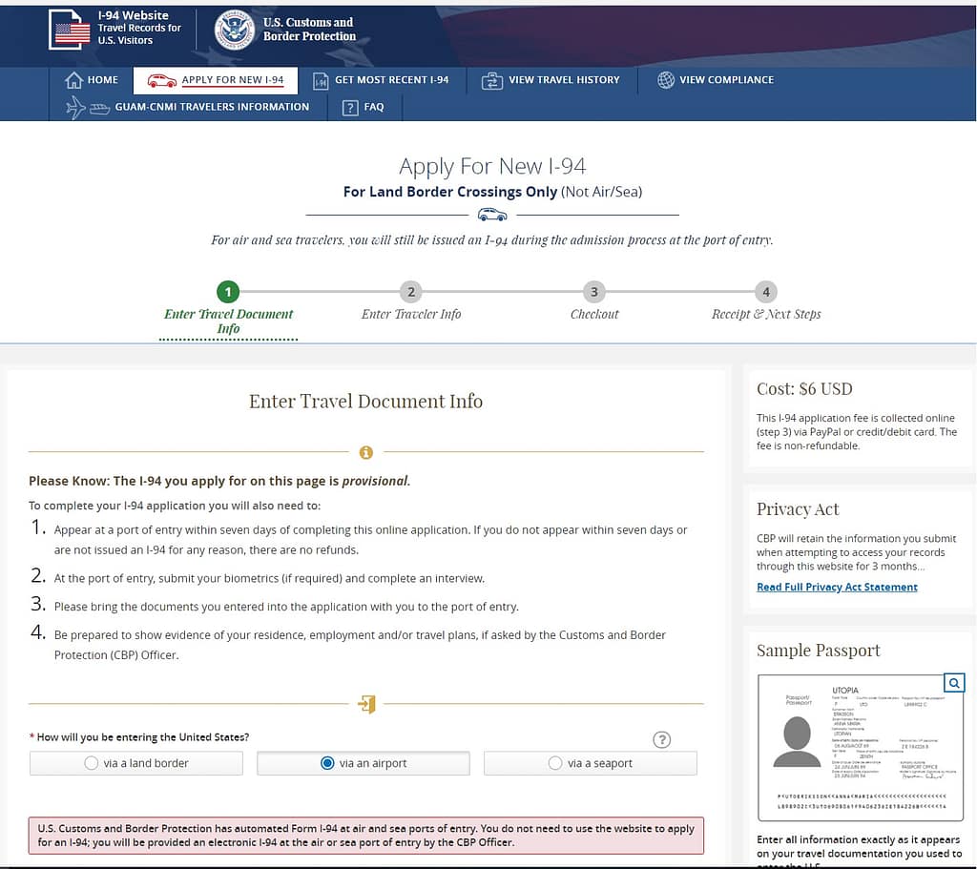This screenshot has height=869, width=977.
Task: Choose the via a seaport radio option
Action: click(555, 763)
